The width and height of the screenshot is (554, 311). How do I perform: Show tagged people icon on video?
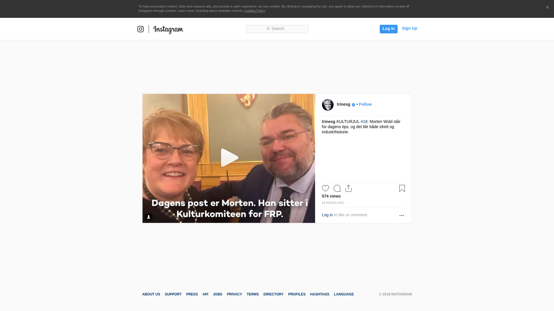(x=149, y=217)
